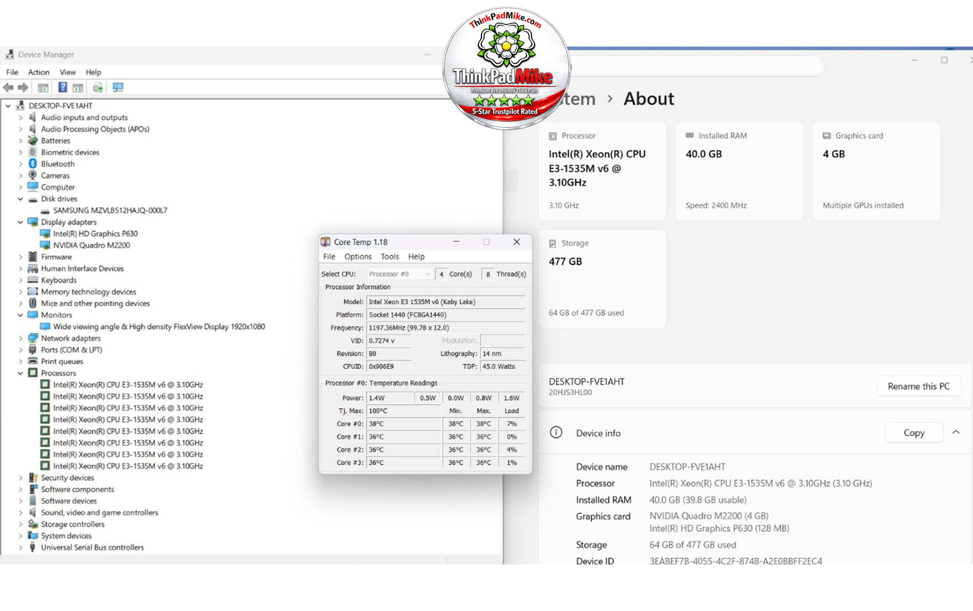Viewport: 973px width, 611px height.
Task: Click the Universal Serial Bus controllers icon
Action: pos(32,548)
